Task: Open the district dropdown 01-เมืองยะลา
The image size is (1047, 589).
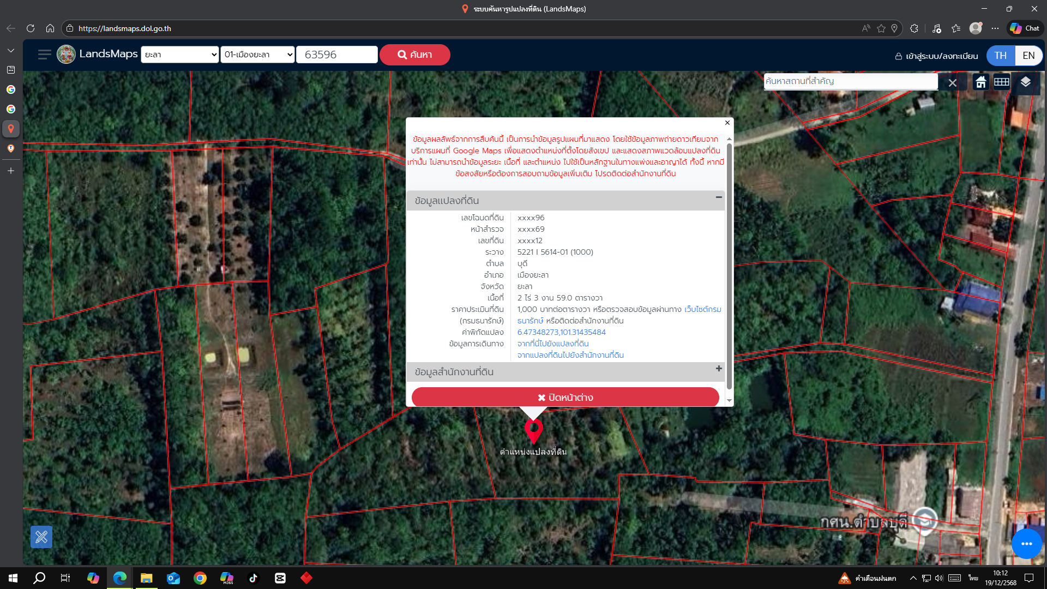Action: [257, 55]
